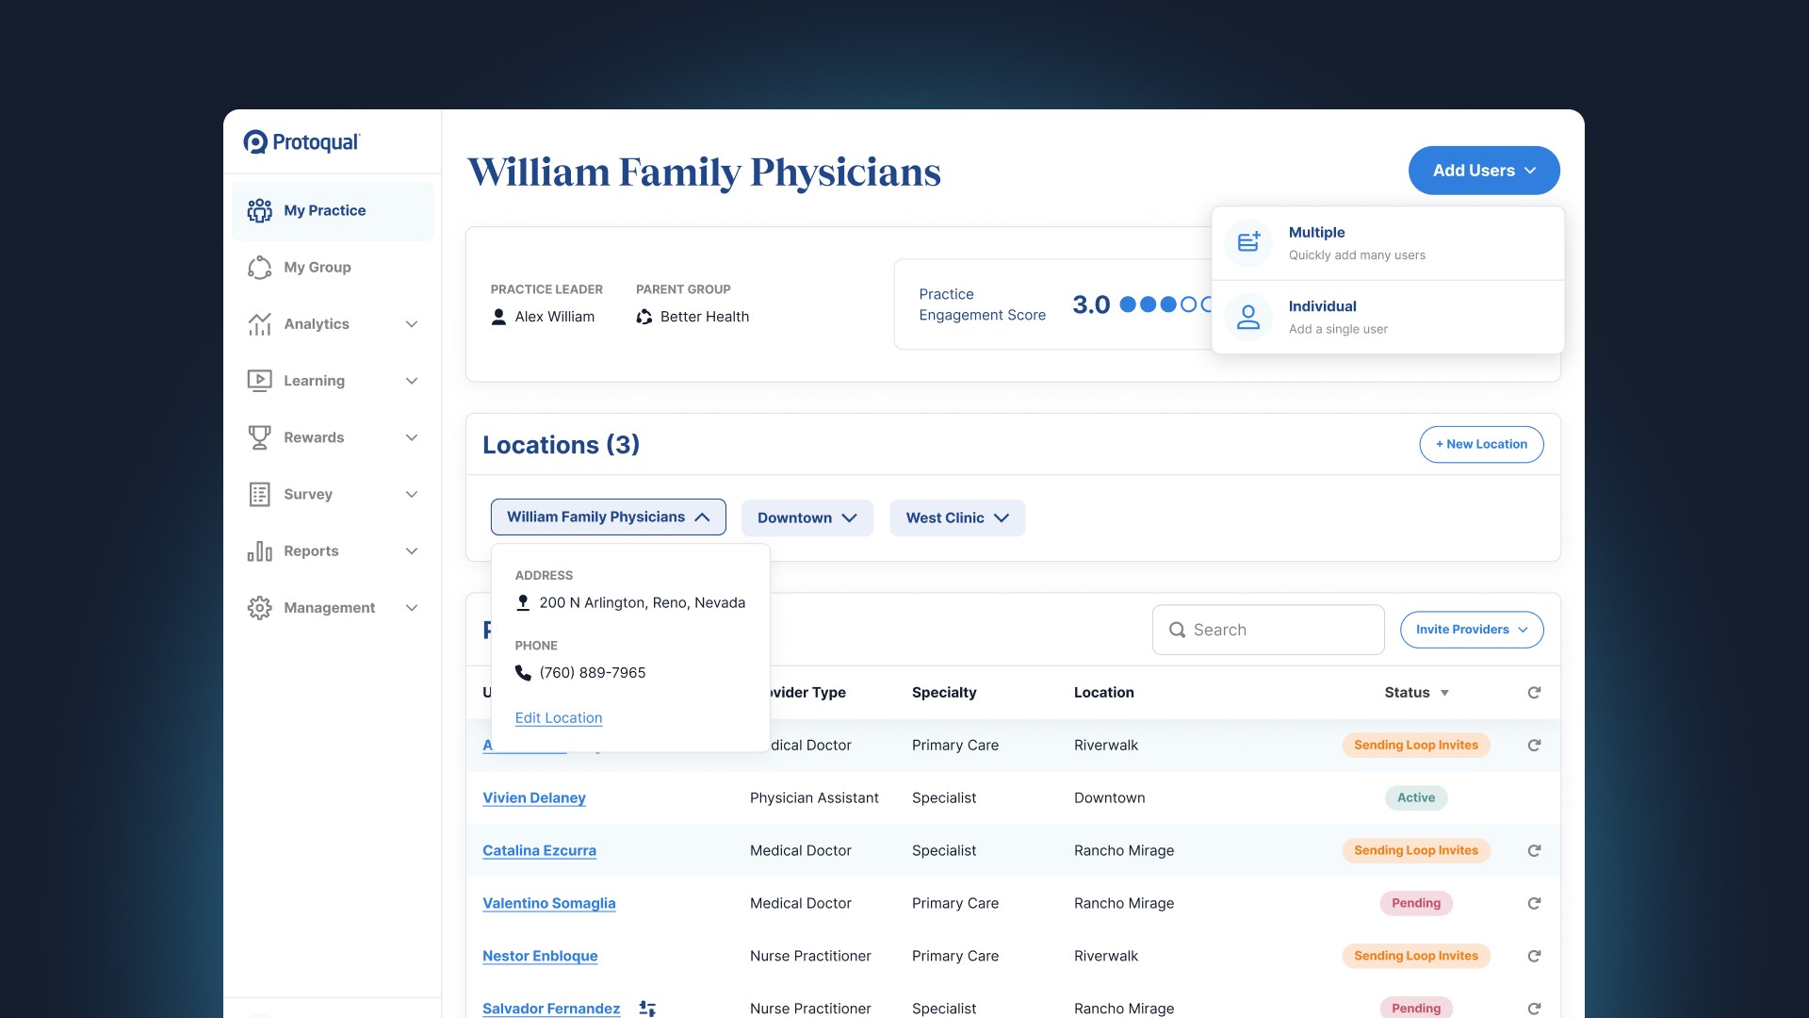
Task: Click refresh icon in Valentino Somaglia row
Action: coord(1534,903)
